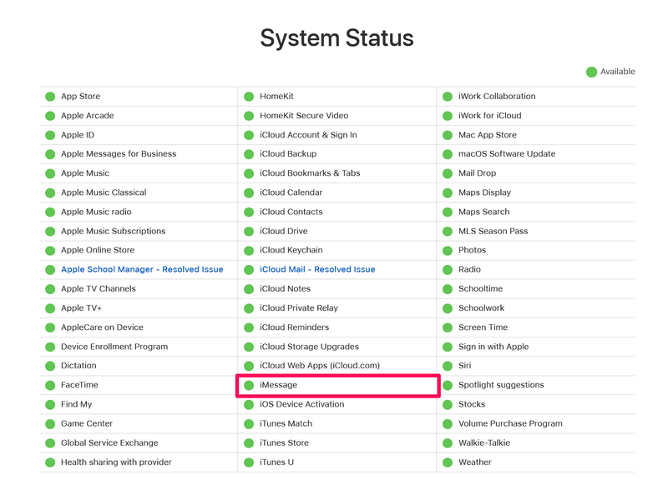This screenshot has height=485, width=668.
Task: Click the status dot next to Siri
Action: (x=448, y=366)
